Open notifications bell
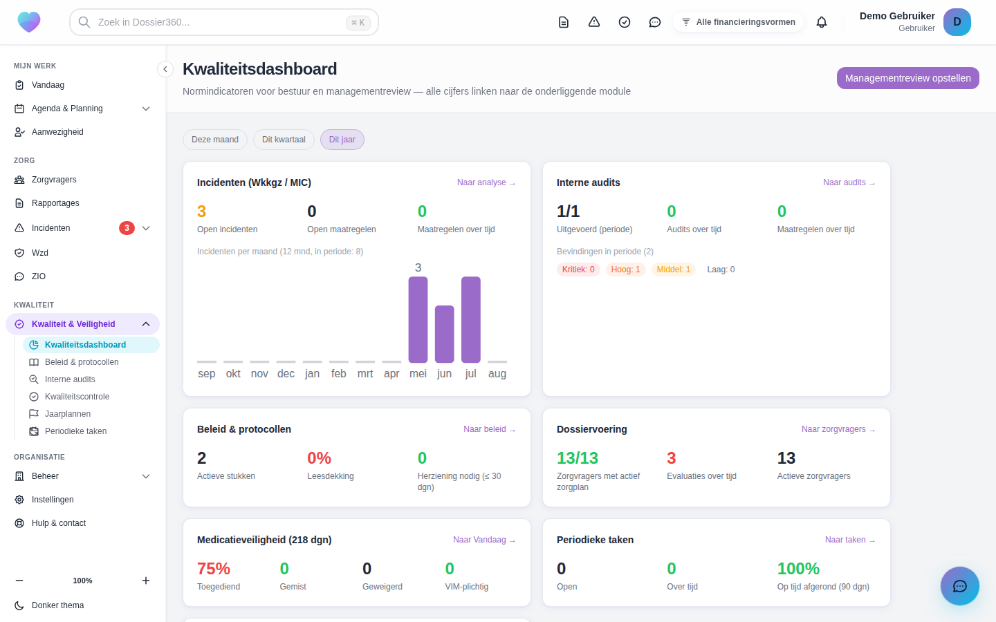The height and width of the screenshot is (622, 996). click(822, 22)
